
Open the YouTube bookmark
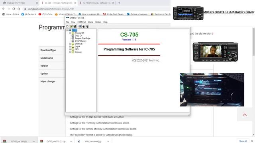tap(45, 14)
